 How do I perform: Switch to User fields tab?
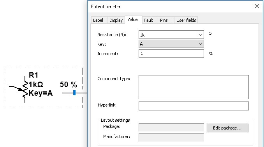[x=186, y=20]
